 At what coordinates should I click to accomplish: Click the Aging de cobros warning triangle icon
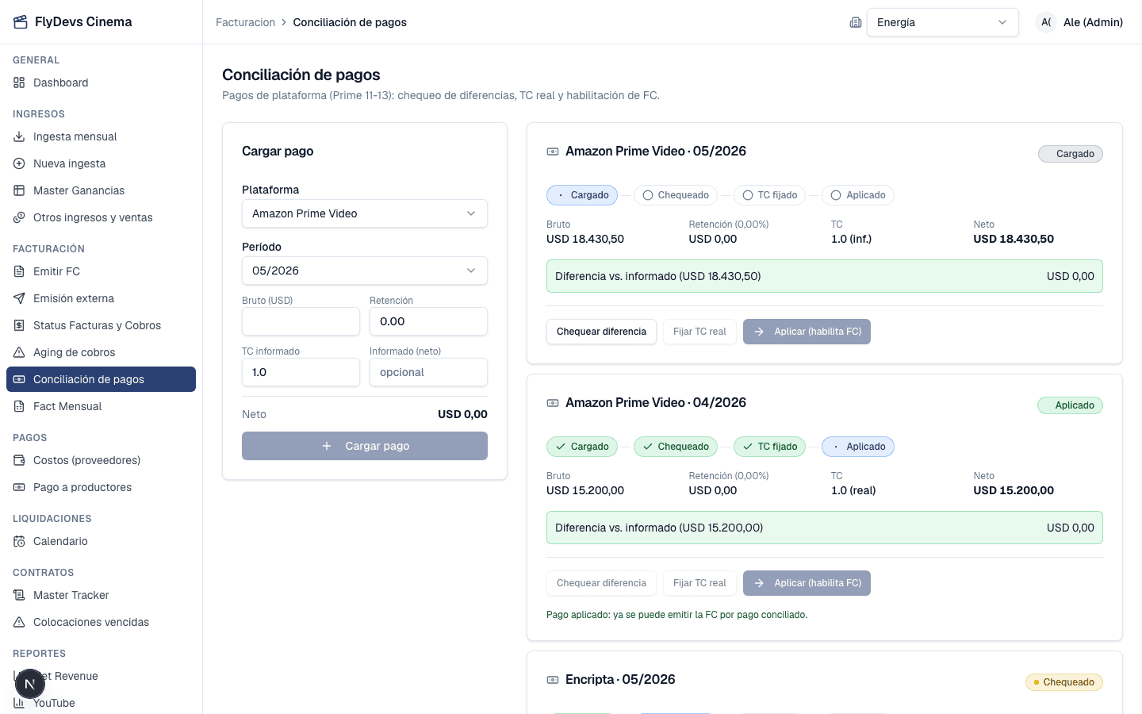19,352
